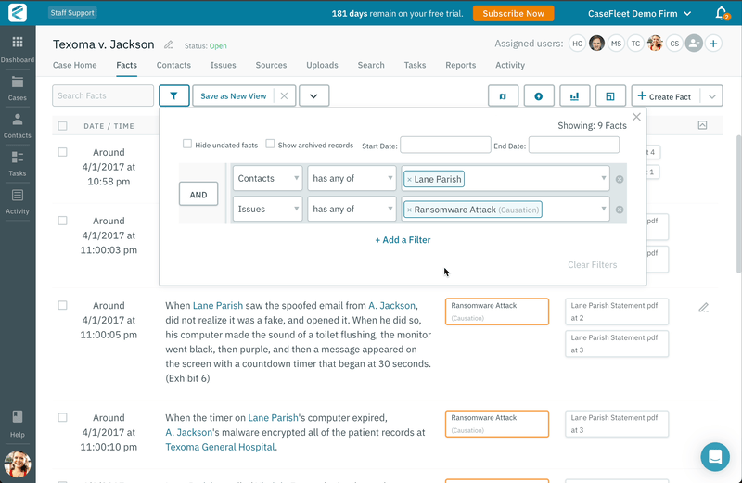
Task: Open the notifications bell
Action: coord(721,14)
